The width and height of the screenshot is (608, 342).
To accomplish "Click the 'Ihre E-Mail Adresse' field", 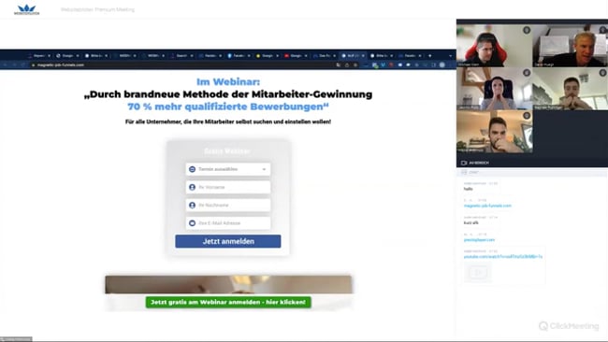I will click(x=228, y=223).
